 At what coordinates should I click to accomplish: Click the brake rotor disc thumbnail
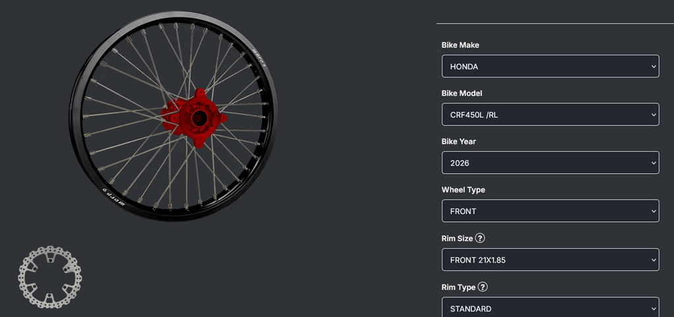pos(50,277)
